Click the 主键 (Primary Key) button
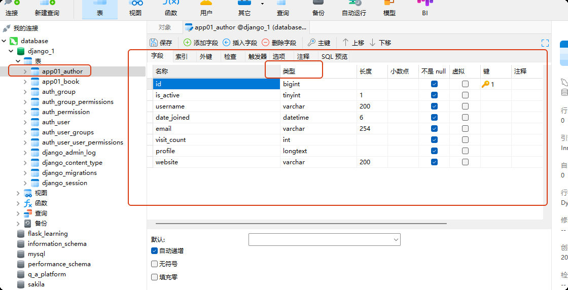Image resolution: width=568 pixels, height=290 pixels. coord(319,43)
